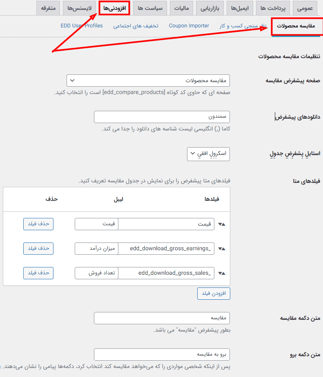
Task: Click the description above the meta fields table
Action: [154, 181]
